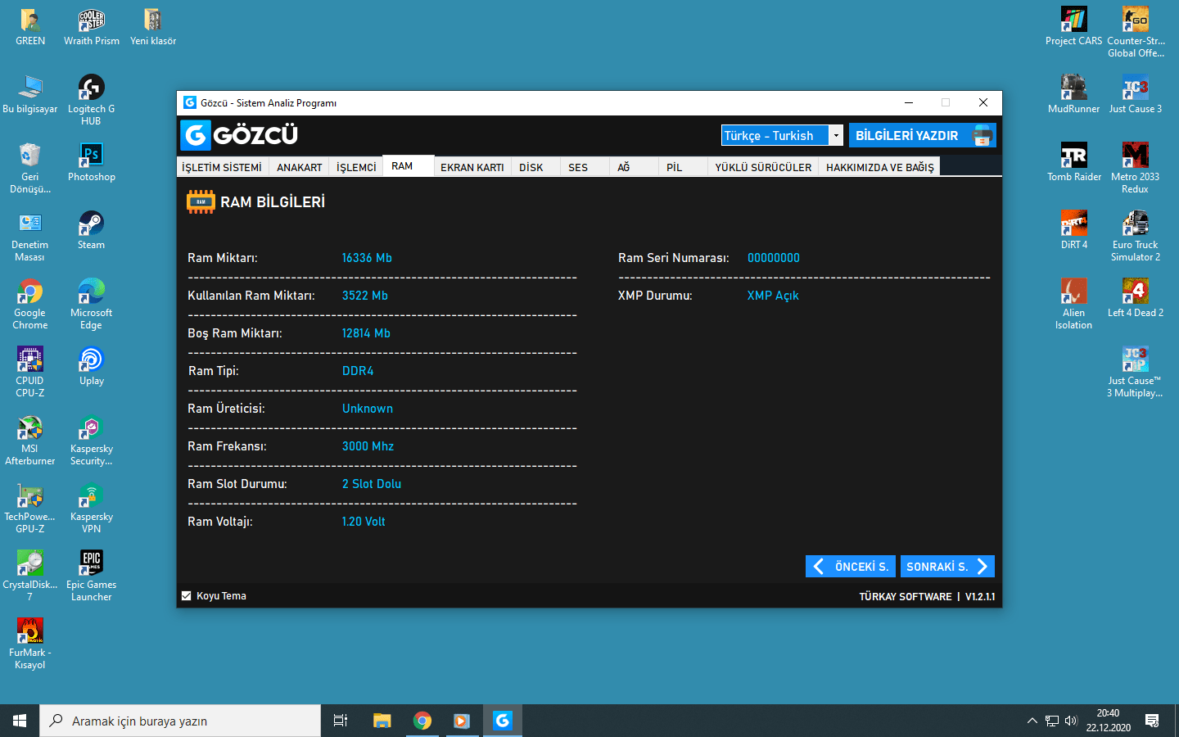Open the Windows Start menu
The image size is (1179, 737).
[x=20, y=721]
